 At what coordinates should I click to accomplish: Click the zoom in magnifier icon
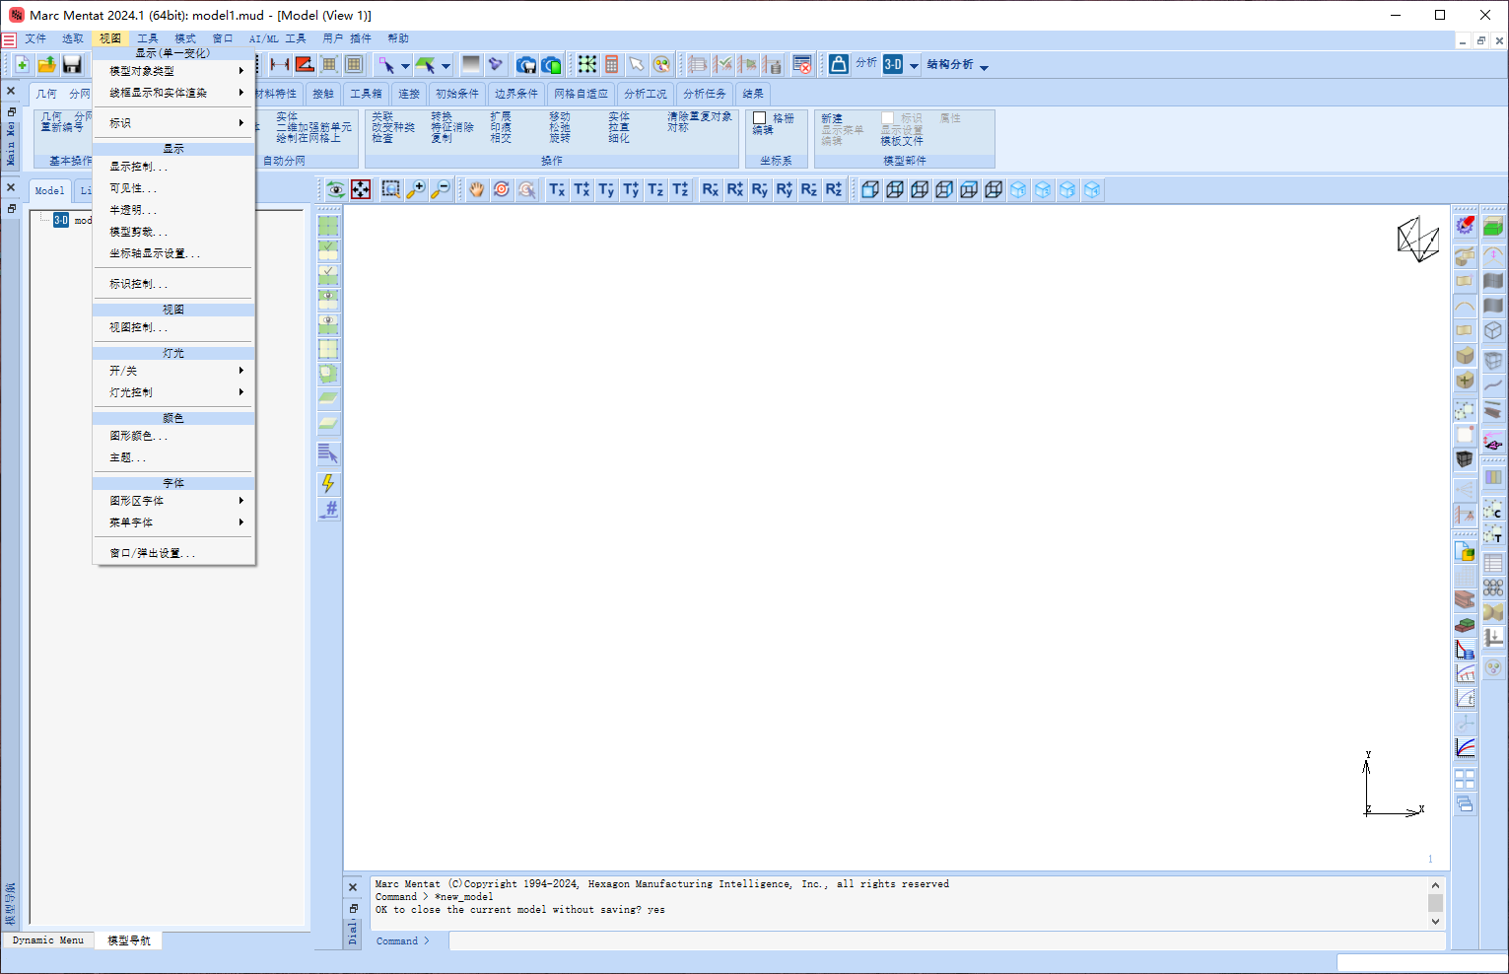(416, 189)
